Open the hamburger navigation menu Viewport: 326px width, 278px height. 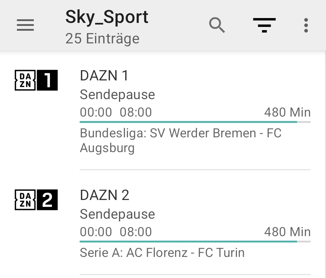click(x=25, y=25)
